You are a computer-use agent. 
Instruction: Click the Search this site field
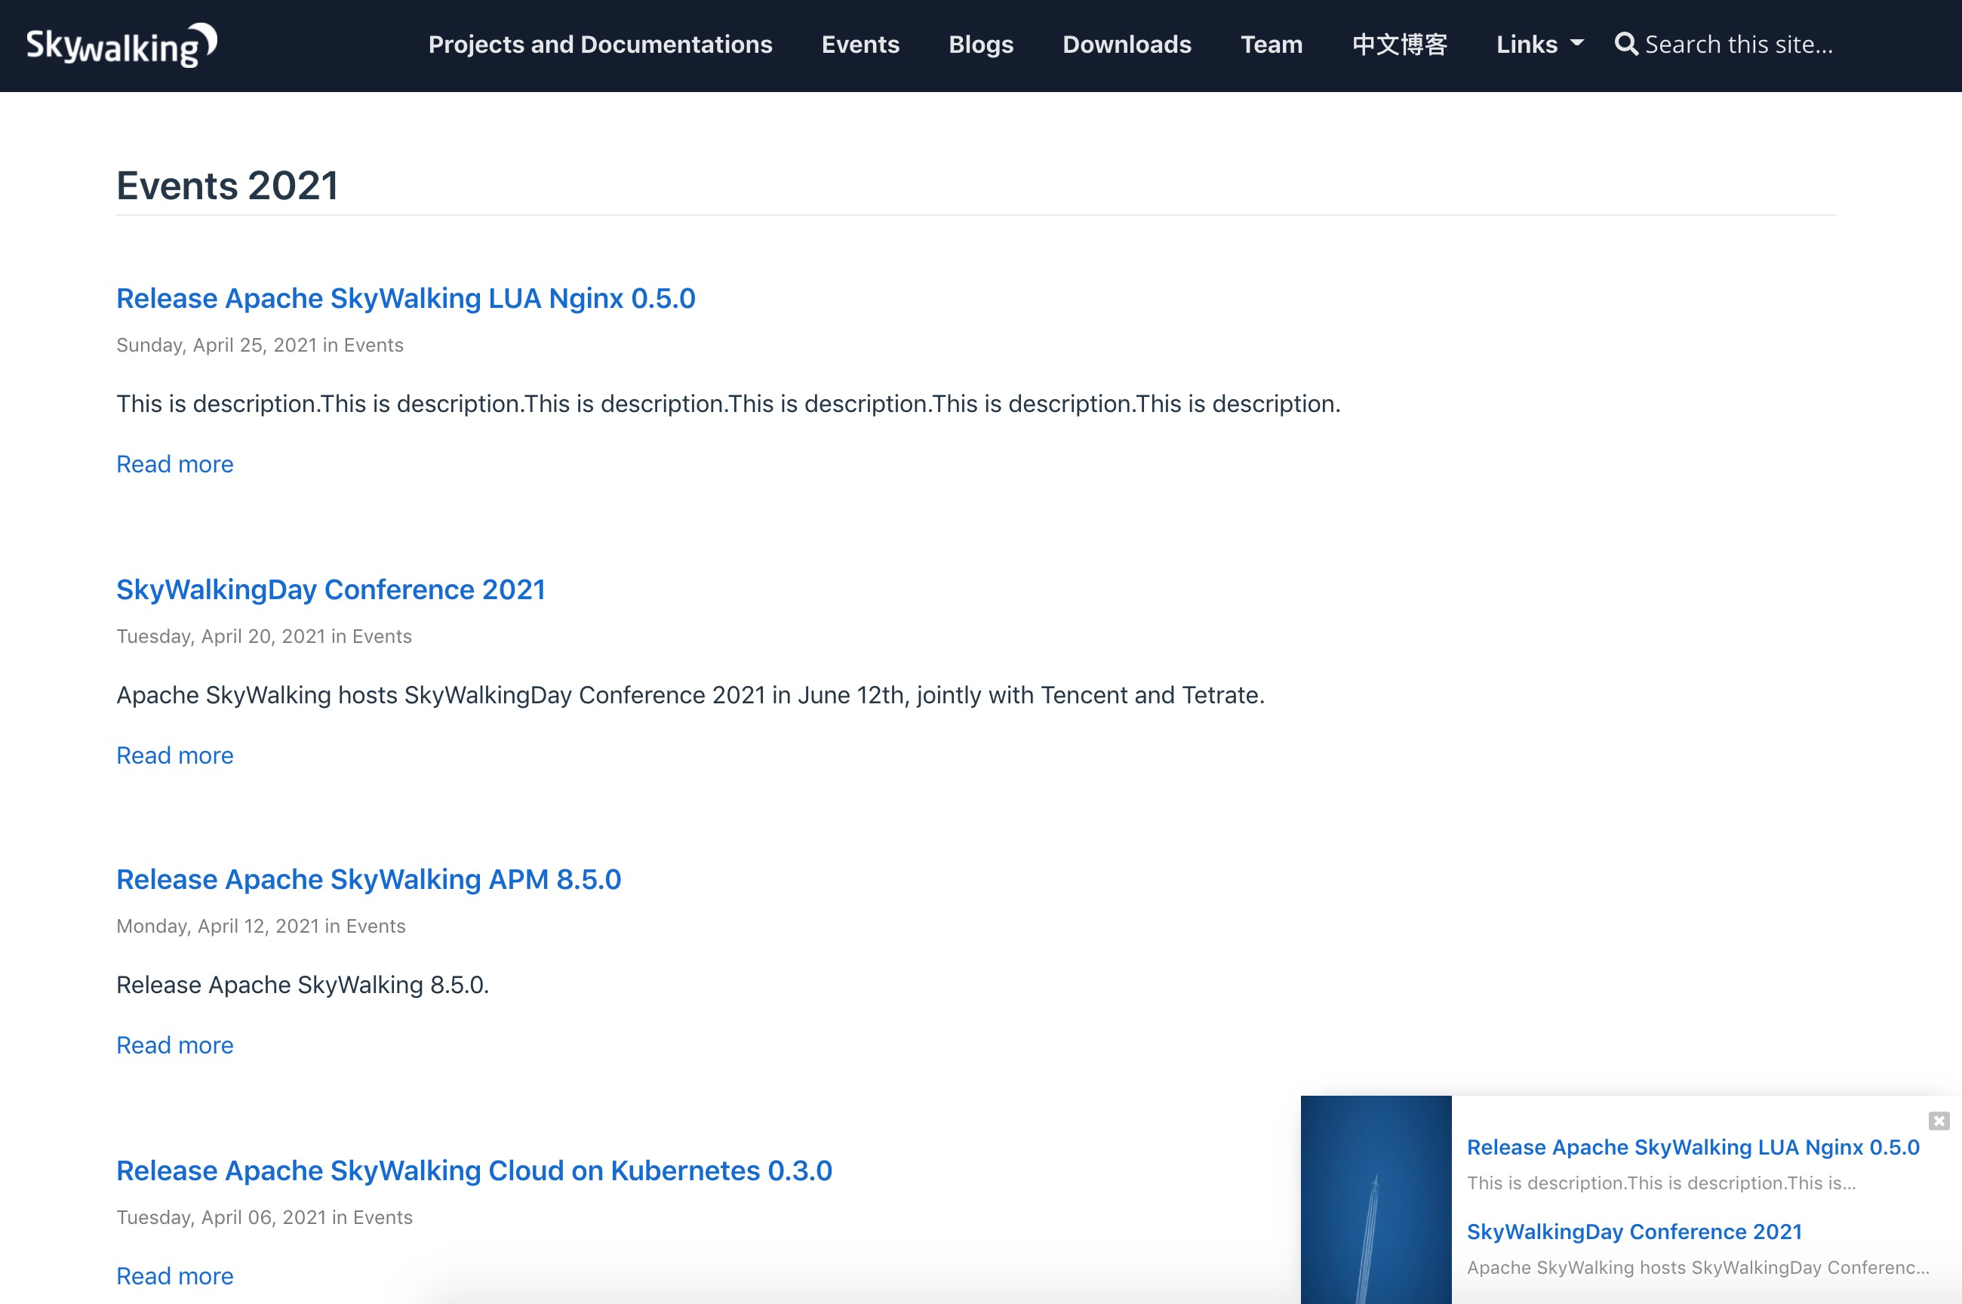tap(1738, 44)
